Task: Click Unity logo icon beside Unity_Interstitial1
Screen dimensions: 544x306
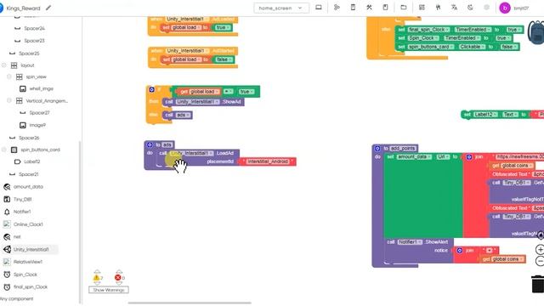Action: tap(7, 249)
